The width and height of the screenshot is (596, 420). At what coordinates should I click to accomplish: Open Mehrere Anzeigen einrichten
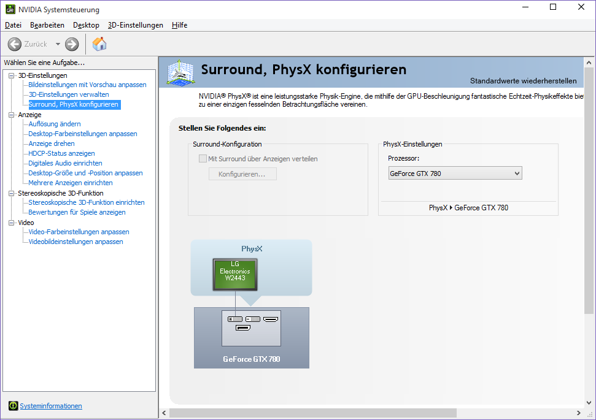pos(71,183)
